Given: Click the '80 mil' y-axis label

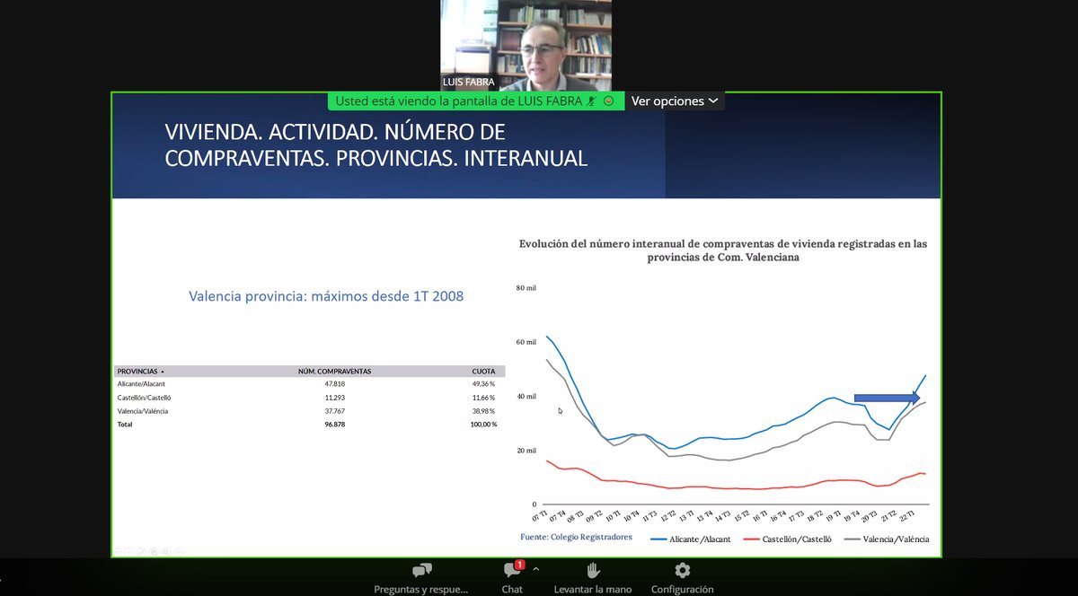Looking at the screenshot, I should click(x=526, y=287).
